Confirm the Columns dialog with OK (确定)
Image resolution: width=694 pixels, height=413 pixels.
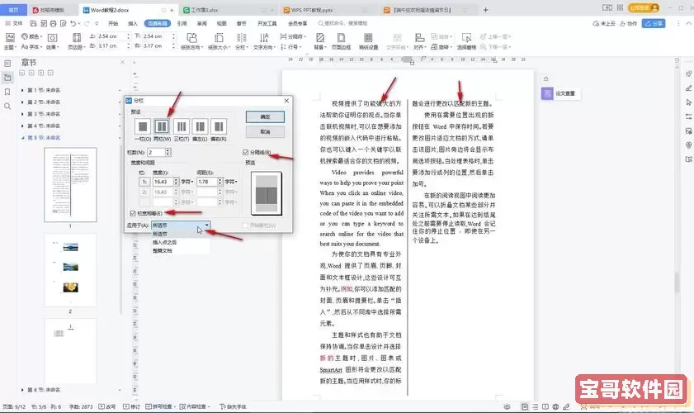pos(265,116)
